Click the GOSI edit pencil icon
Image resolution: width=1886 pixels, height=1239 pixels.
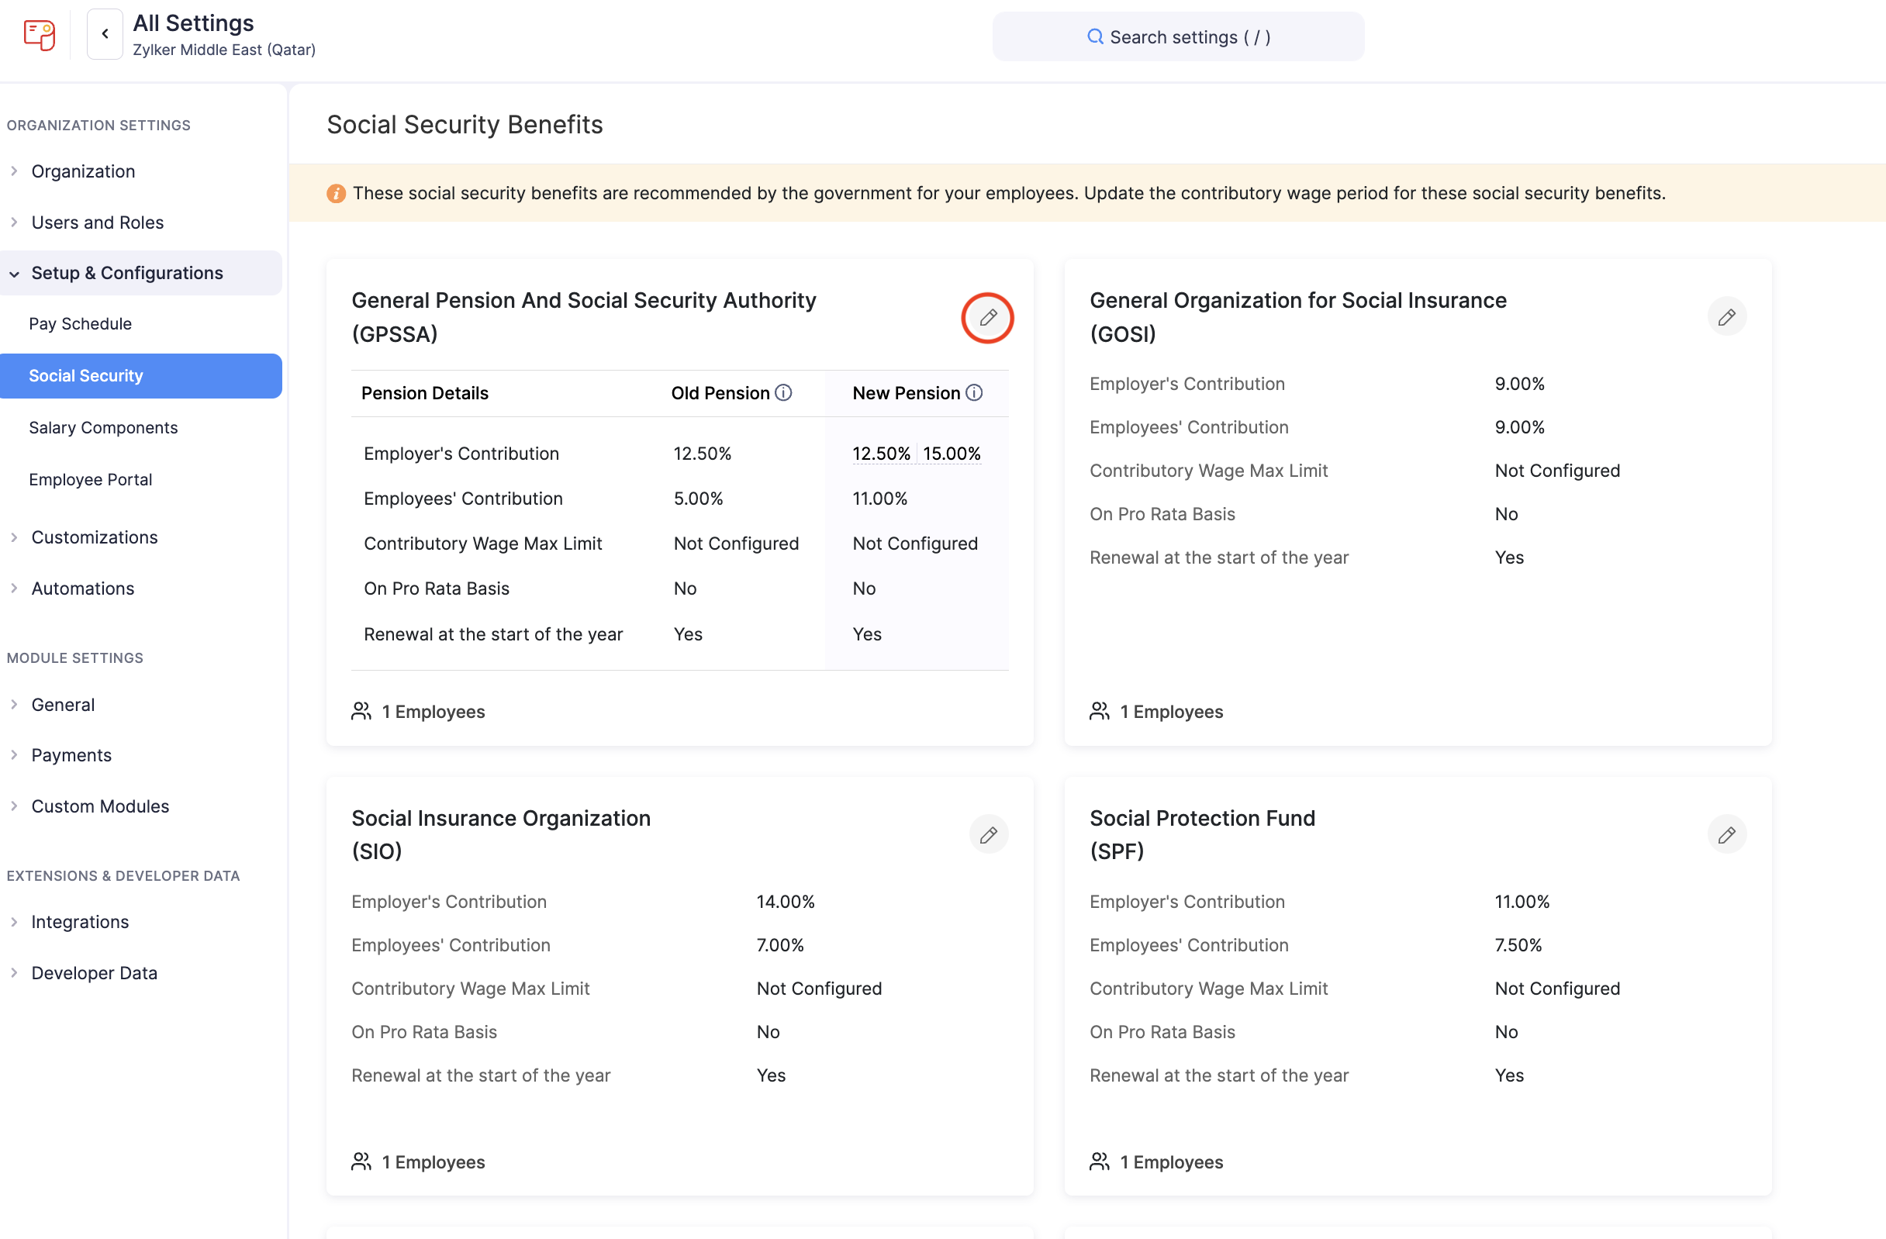(x=1726, y=318)
